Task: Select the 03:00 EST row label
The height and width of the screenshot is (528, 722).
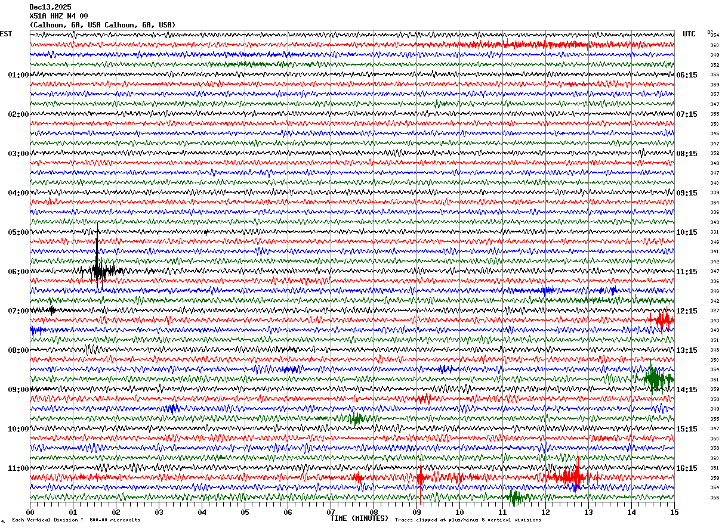Action: [x=18, y=154]
